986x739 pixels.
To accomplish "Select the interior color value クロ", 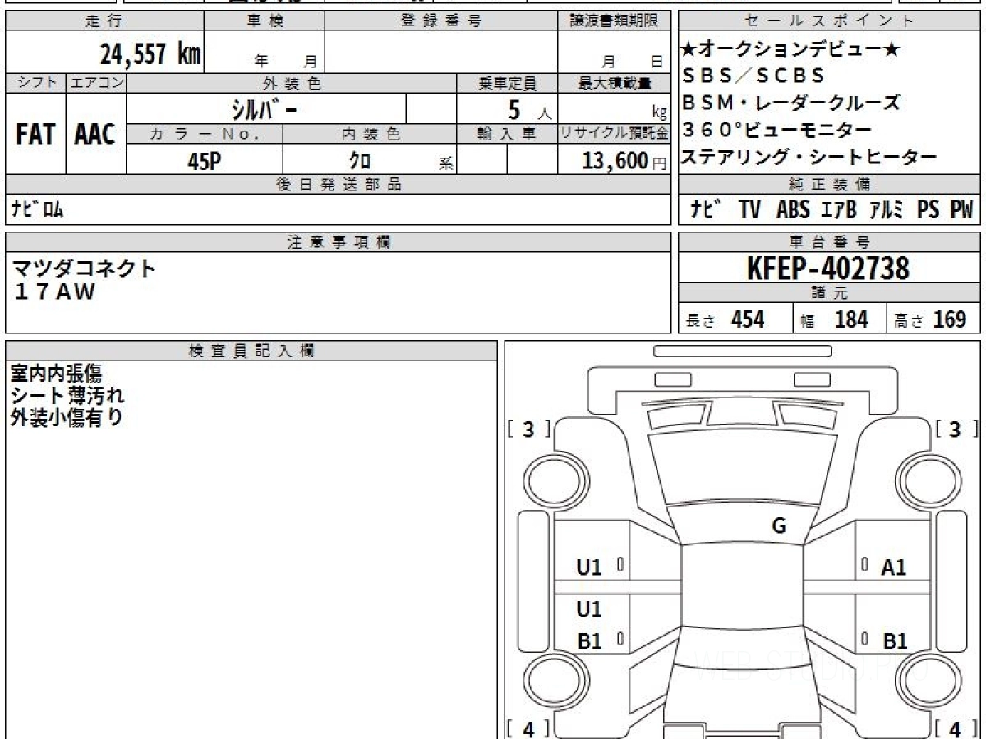I will 360,161.
